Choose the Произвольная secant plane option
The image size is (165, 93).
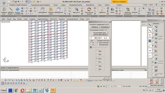coord(98,45)
